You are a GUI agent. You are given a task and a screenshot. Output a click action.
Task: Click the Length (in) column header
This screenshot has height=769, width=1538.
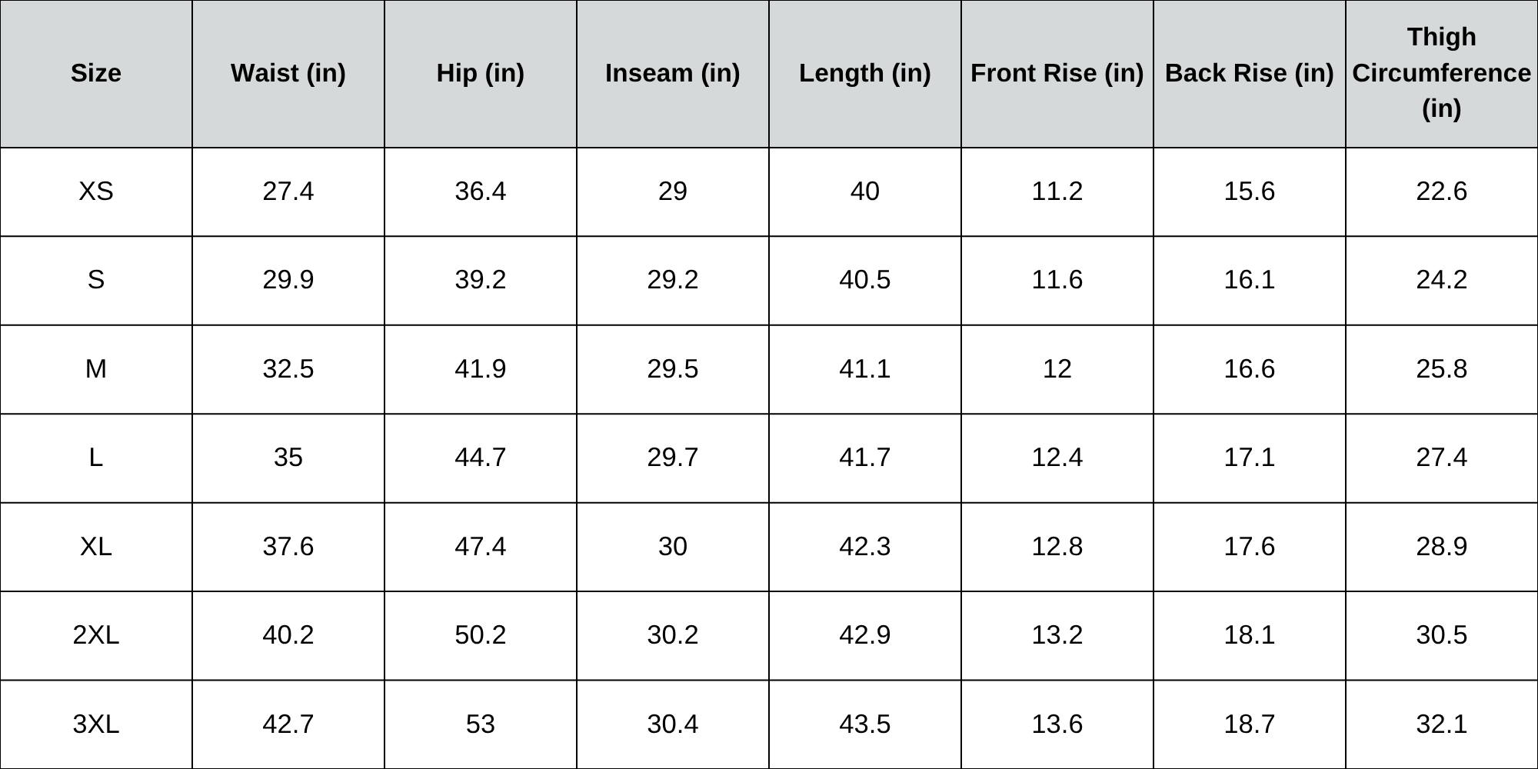tap(864, 73)
